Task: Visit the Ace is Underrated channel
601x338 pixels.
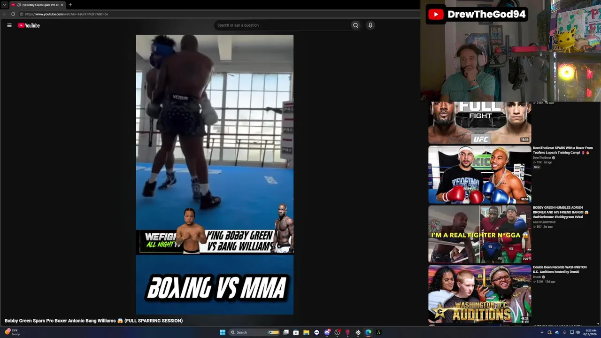Action: point(544,222)
